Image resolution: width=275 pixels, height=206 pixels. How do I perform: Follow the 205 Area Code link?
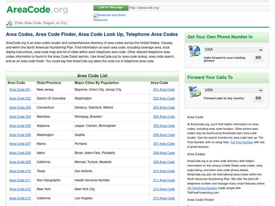(x=164, y=126)
